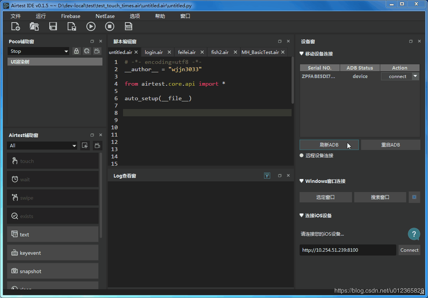Close the Poco assistant panel
Image resolution: width=428 pixels, height=298 pixels.
click(x=101, y=42)
